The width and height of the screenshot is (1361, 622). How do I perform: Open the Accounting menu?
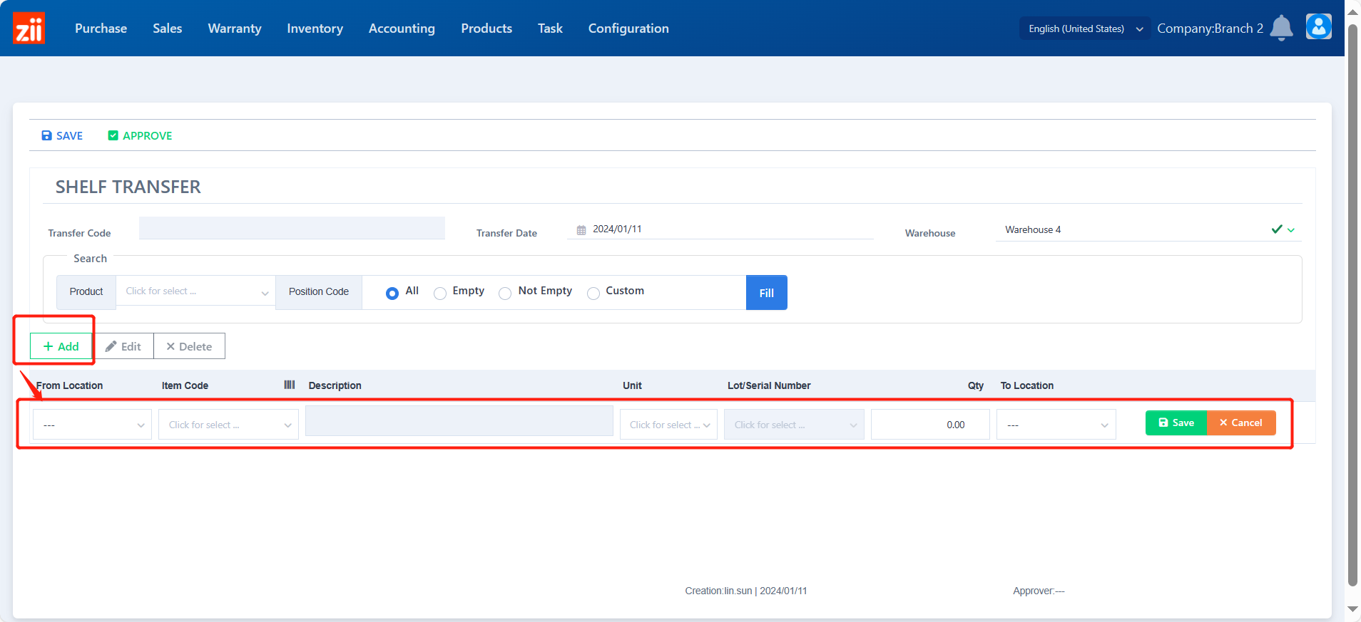point(402,28)
